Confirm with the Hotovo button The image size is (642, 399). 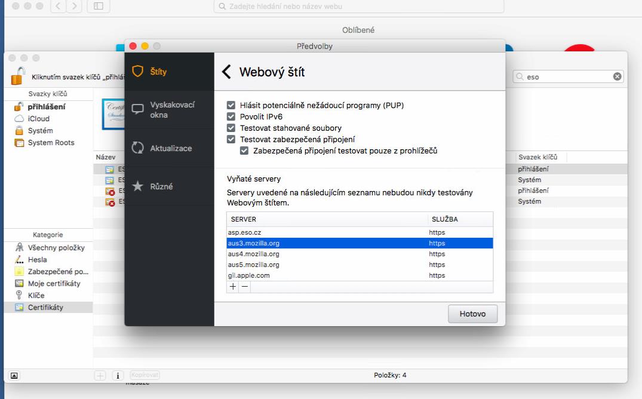pyautogui.click(x=472, y=314)
